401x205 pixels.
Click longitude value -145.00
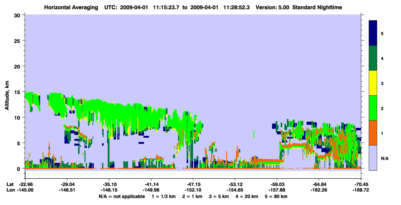point(25,190)
